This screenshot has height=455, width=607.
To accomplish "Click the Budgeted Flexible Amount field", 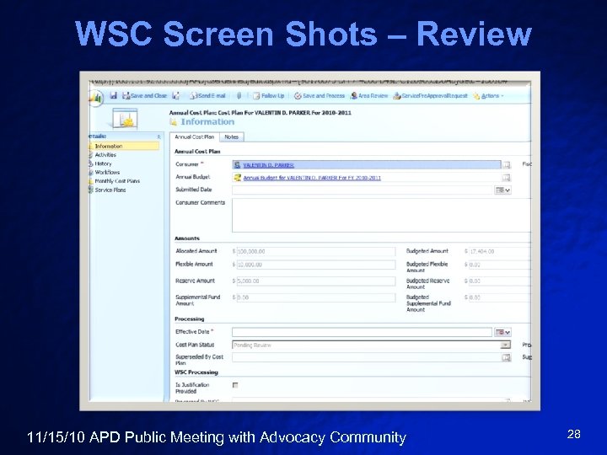I will (499, 265).
